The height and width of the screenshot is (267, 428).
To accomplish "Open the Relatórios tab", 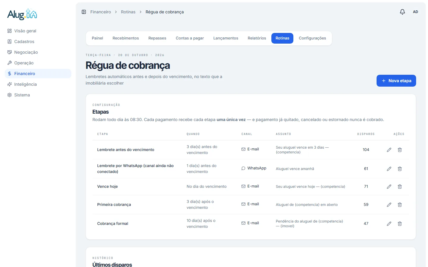I will 257,38.
